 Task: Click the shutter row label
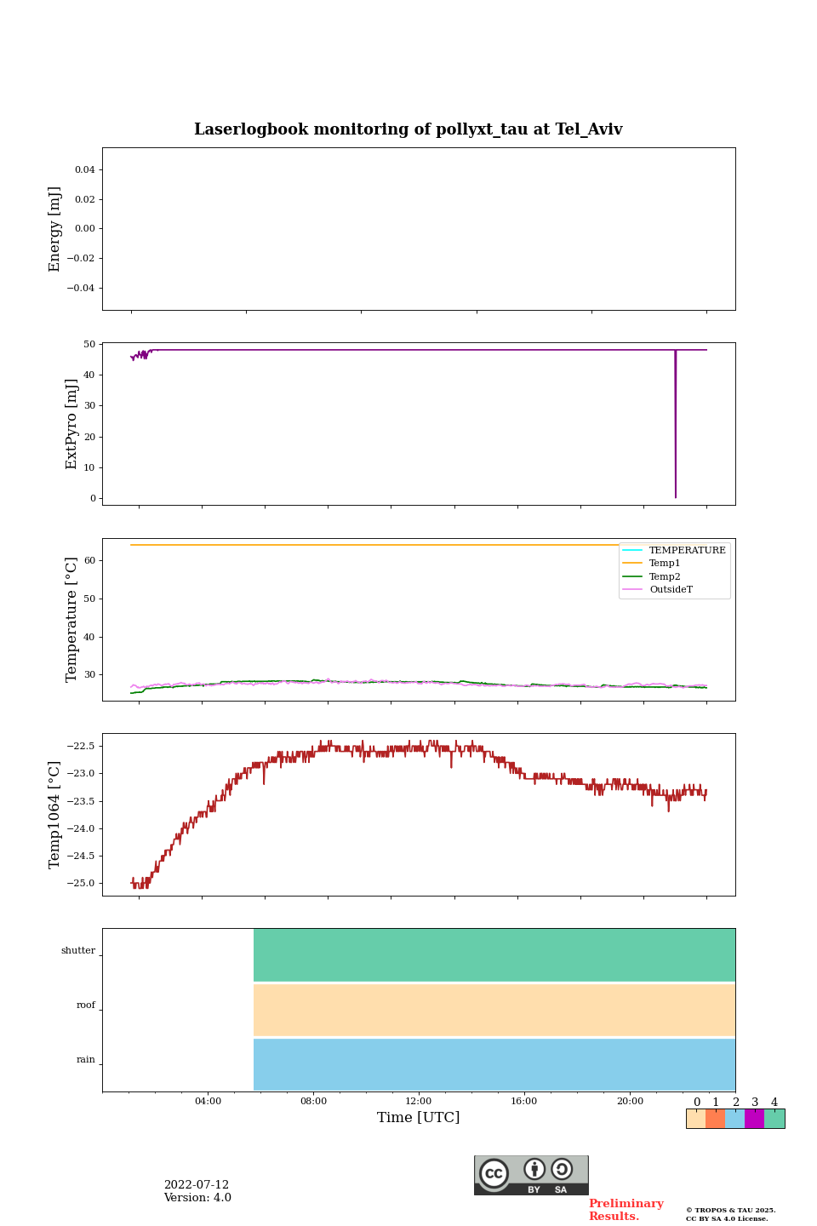tap(78, 951)
